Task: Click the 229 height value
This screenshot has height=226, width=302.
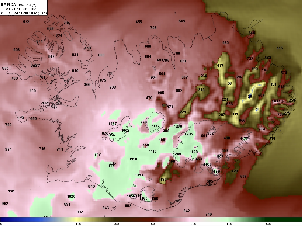Action: [x=183, y=112]
